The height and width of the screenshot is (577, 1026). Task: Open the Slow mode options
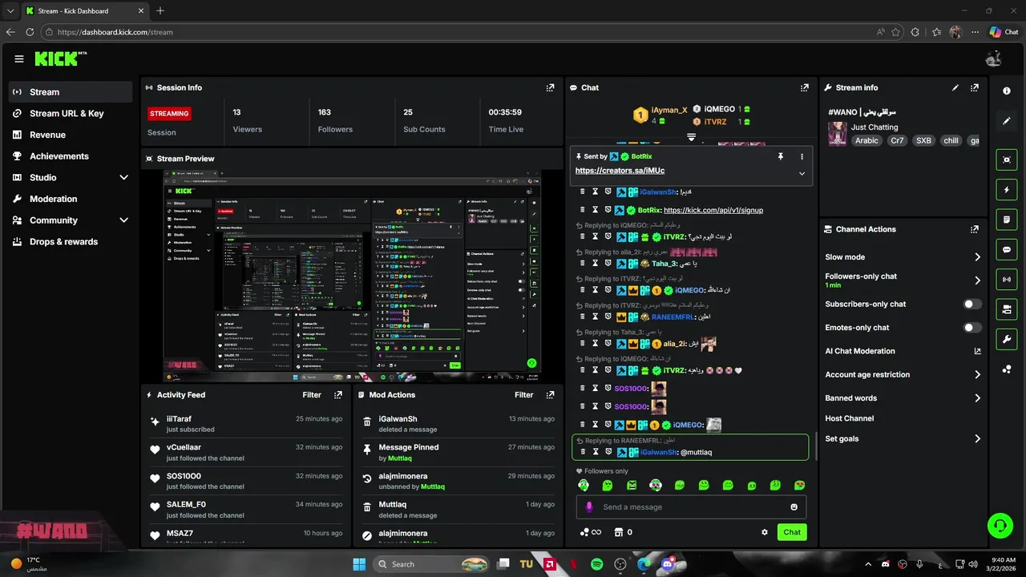point(903,257)
